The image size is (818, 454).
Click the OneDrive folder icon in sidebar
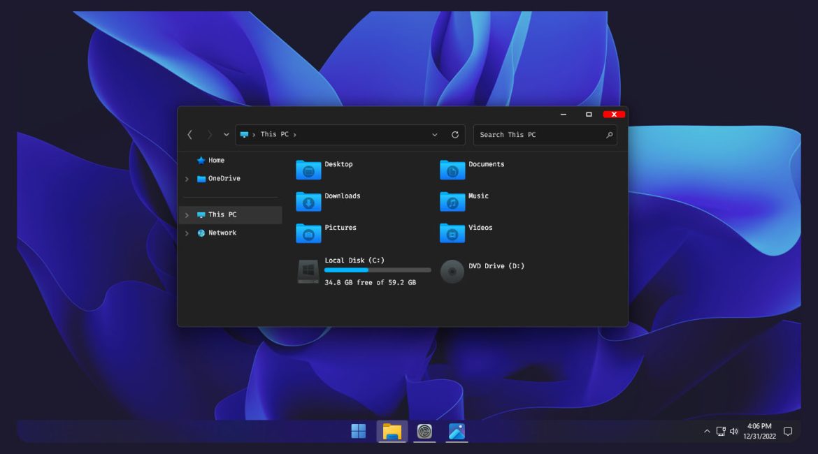[201, 179]
